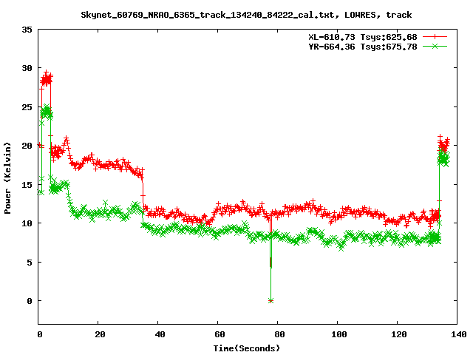The image size is (473, 355).
Task: Click the green YR legend line sample
Action: (435, 46)
